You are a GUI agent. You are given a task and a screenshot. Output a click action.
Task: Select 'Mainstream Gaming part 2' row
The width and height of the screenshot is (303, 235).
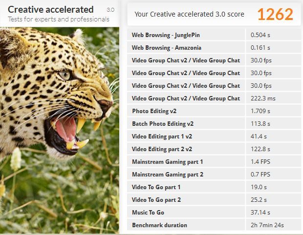tap(214, 174)
